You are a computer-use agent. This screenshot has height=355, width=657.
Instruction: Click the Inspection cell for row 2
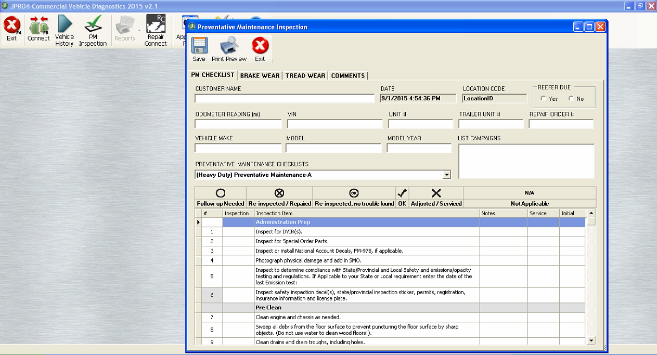(x=238, y=241)
